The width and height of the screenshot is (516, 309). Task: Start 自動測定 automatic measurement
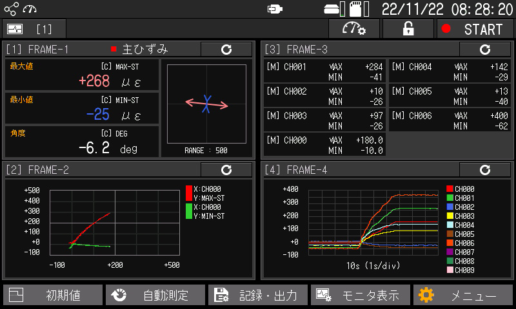pyautogui.click(x=155, y=295)
